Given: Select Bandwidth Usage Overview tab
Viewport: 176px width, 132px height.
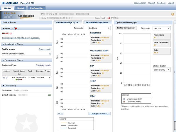Looking at the screenshot, I should (98, 22).
